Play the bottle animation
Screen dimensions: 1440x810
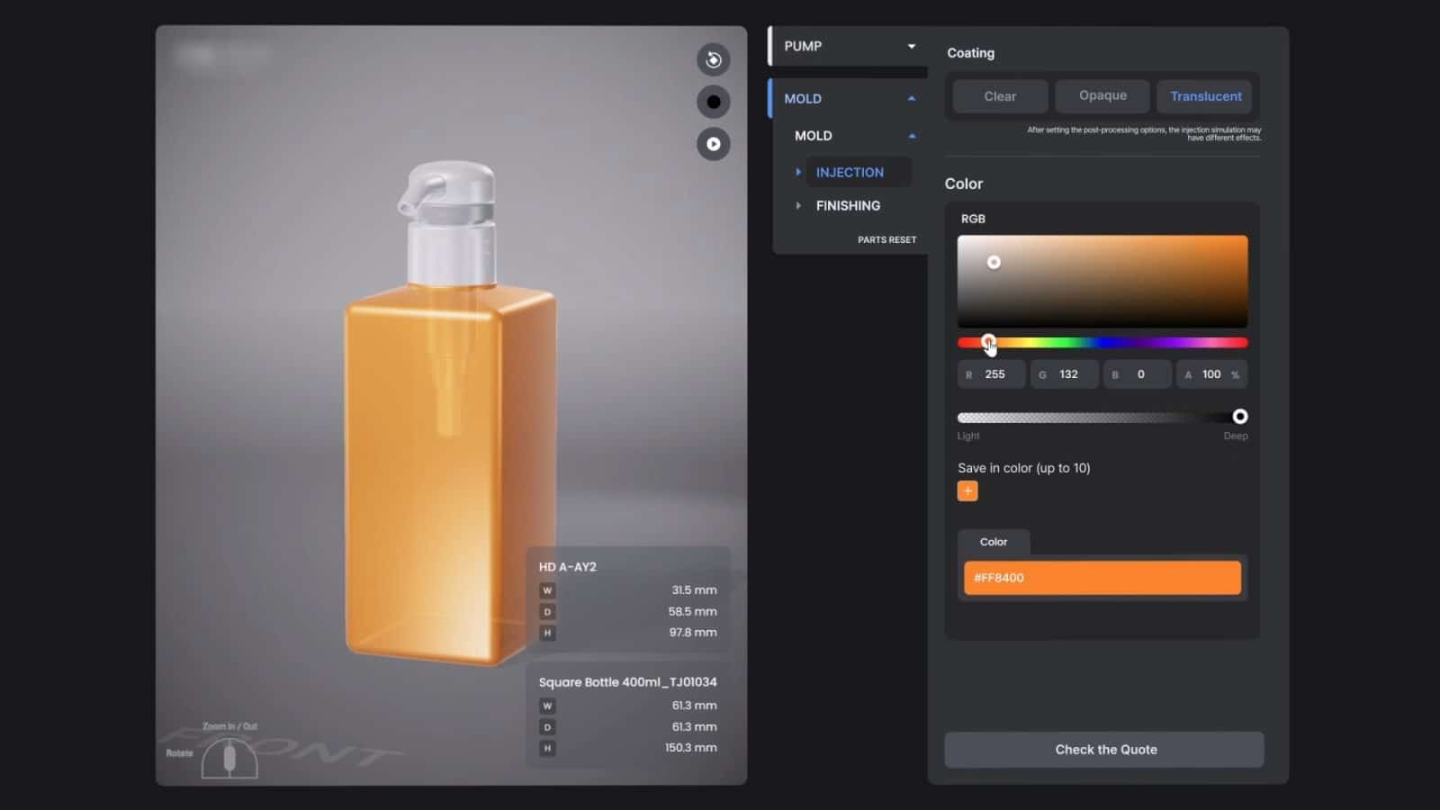(713, 144)
